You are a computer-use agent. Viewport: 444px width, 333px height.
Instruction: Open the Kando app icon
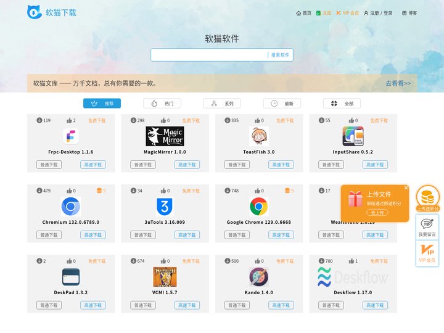[259, 277]
